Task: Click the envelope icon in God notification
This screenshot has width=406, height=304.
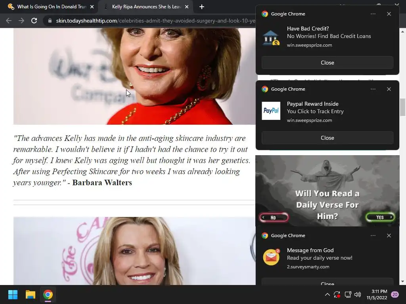Action: pyautogui.click(x=271, y=257)
